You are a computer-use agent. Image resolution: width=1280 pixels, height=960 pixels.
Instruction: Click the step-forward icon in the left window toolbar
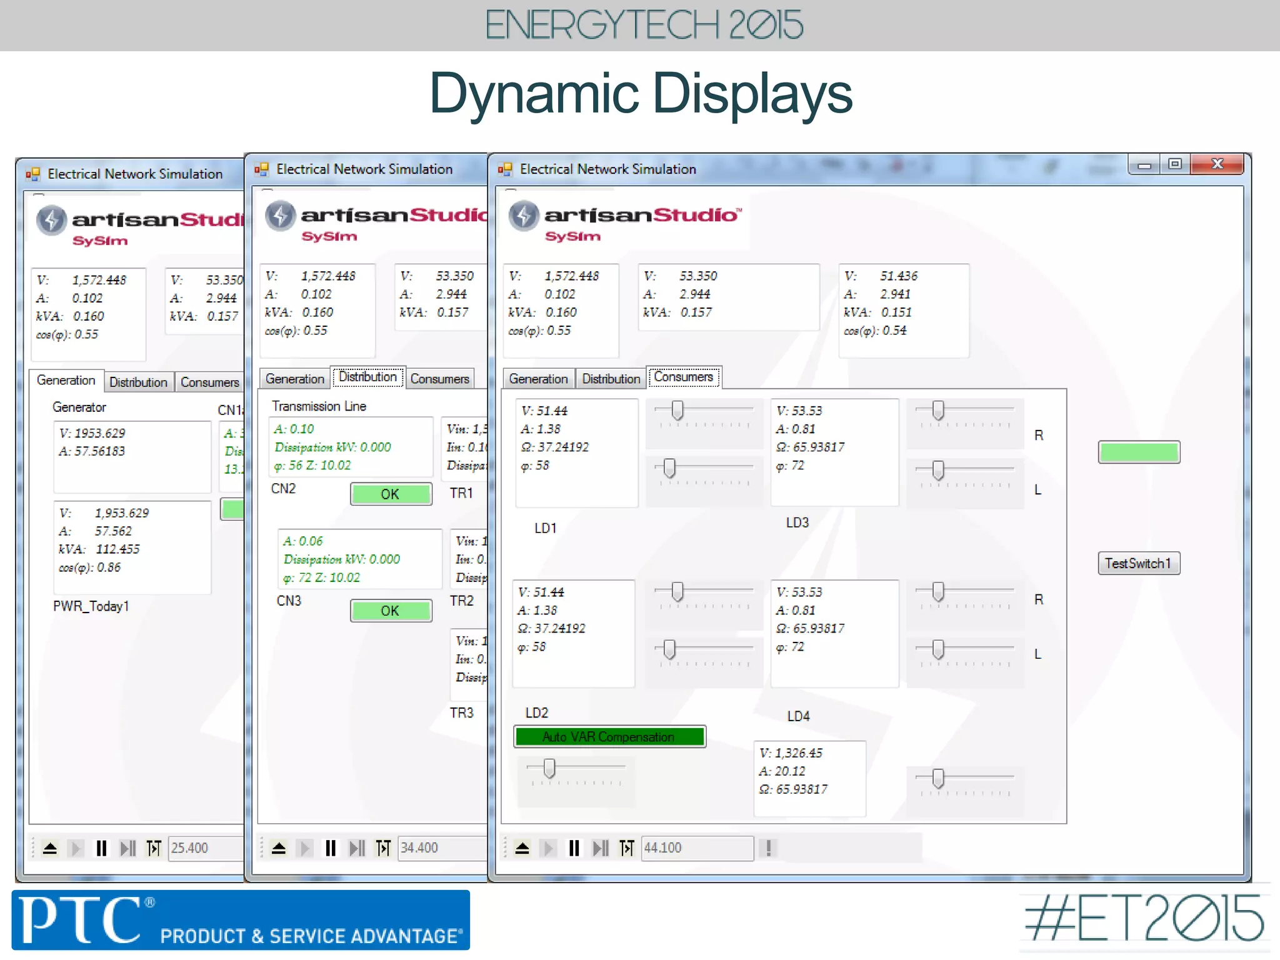(x=127, y=848)
